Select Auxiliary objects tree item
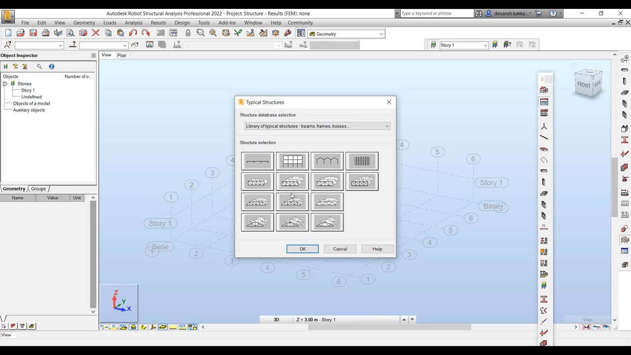The image size is (631, 355). point(29,110)
